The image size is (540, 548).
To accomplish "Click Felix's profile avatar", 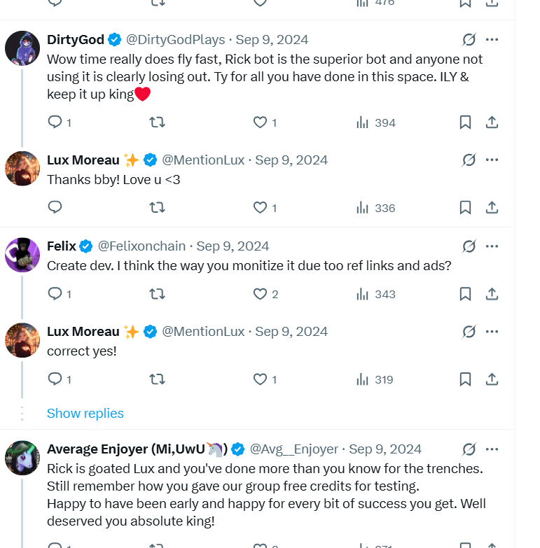I will click(22, 255).
